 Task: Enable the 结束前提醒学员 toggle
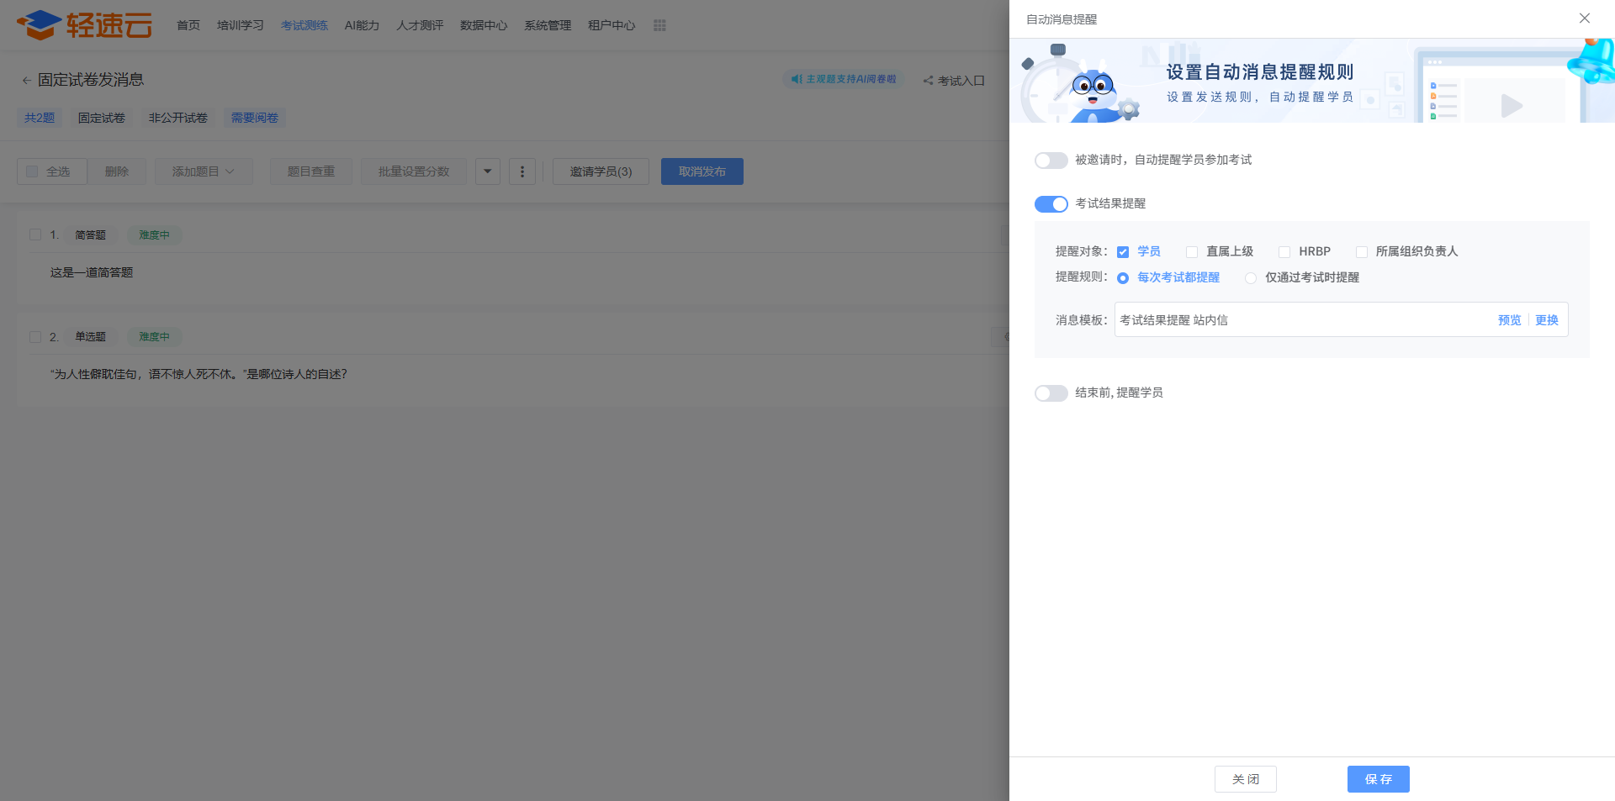pos(1051,393)
